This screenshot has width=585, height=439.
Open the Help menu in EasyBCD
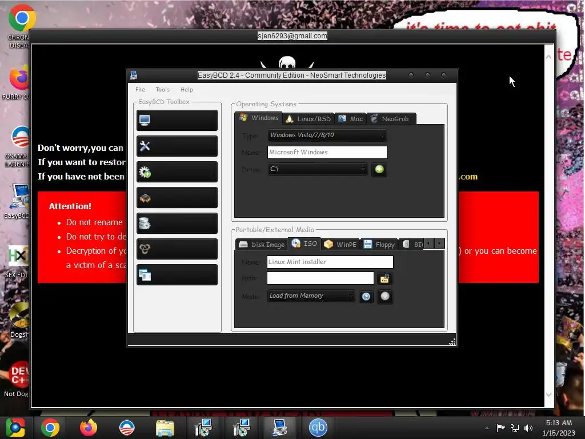coord(187,90)
